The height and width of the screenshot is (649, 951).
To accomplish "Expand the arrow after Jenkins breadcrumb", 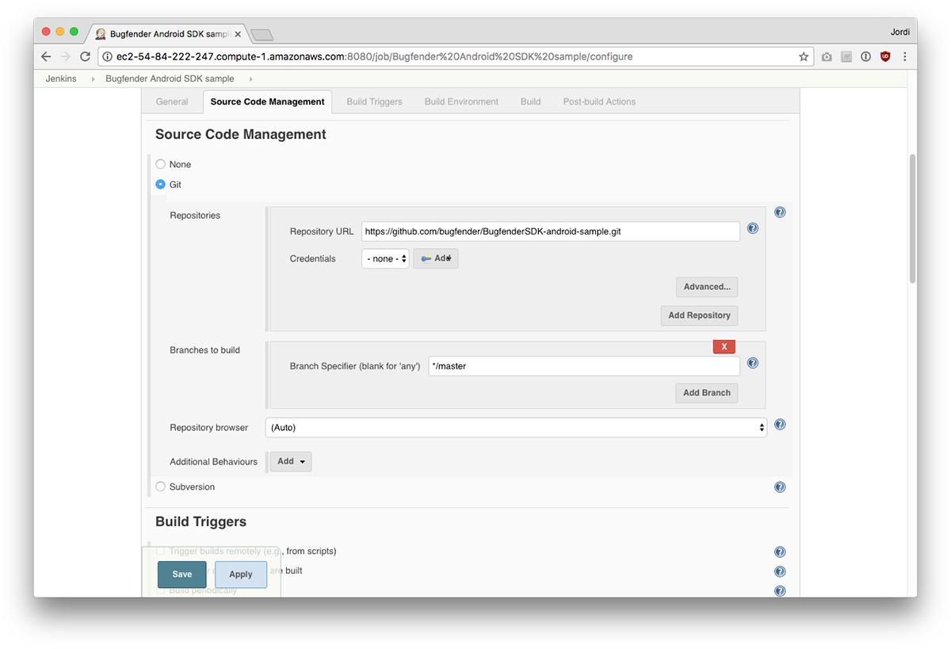I will tap(92, 79).
